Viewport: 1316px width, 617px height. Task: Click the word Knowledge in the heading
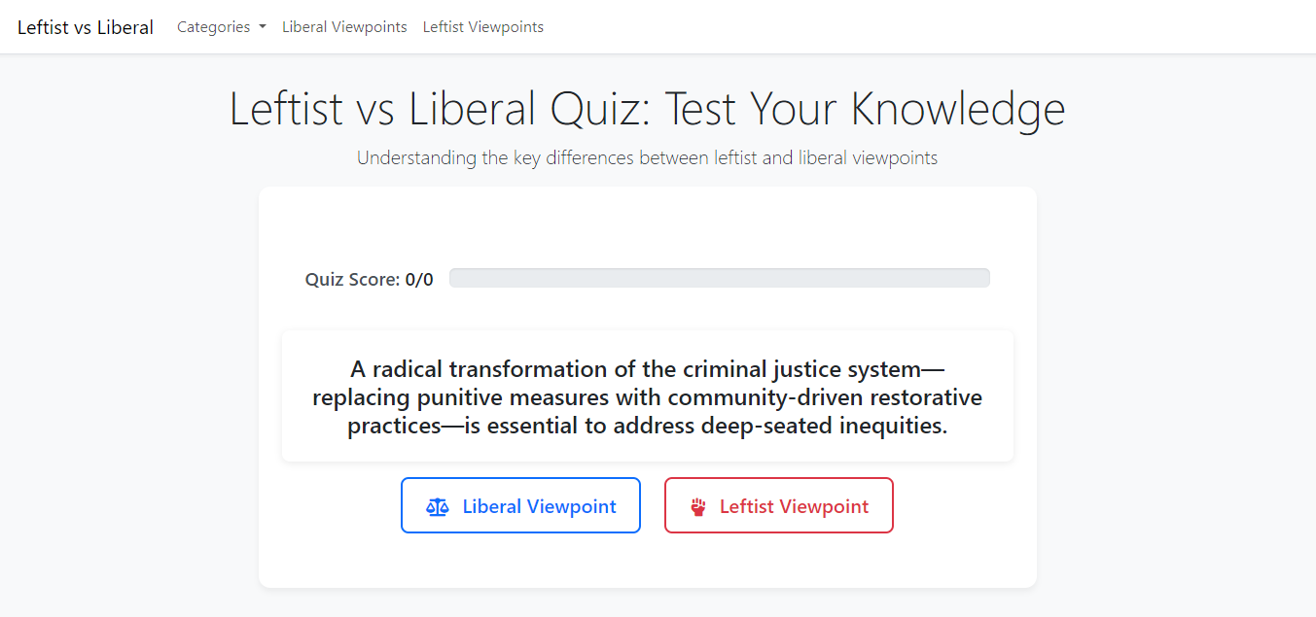(958, 108)
